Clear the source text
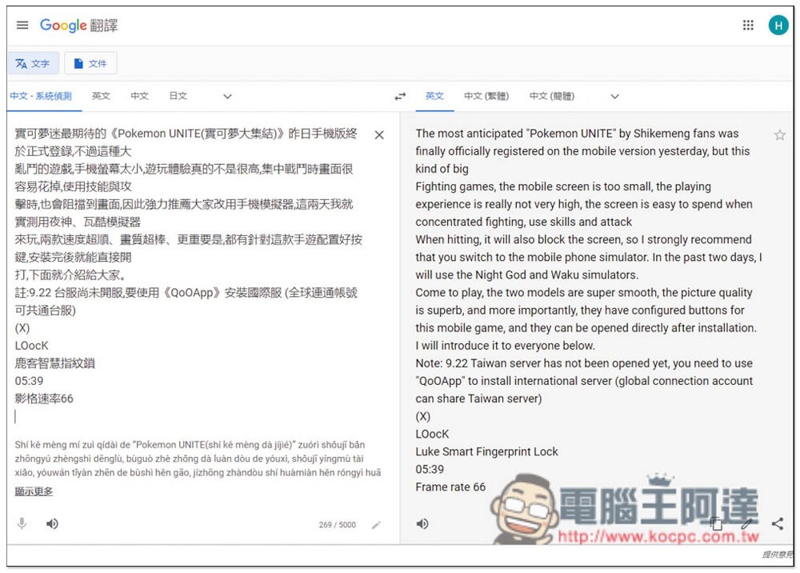800x573 pixels. (379, 134)
